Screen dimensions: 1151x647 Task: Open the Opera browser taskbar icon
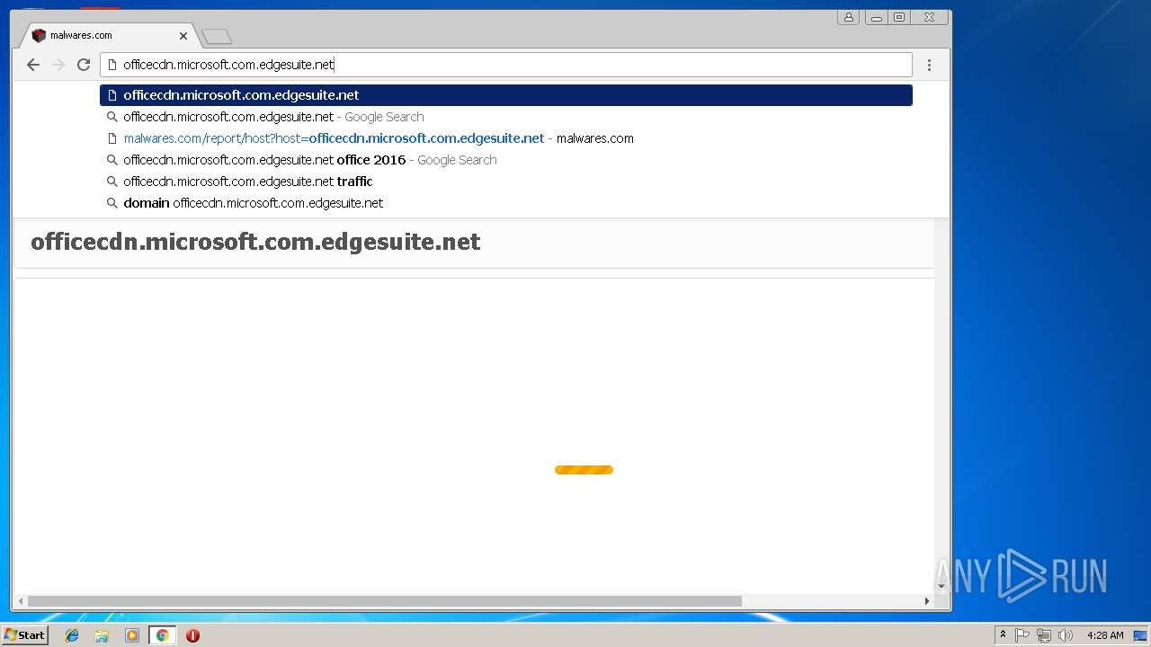pyautogui.click(x=192, y=635)
